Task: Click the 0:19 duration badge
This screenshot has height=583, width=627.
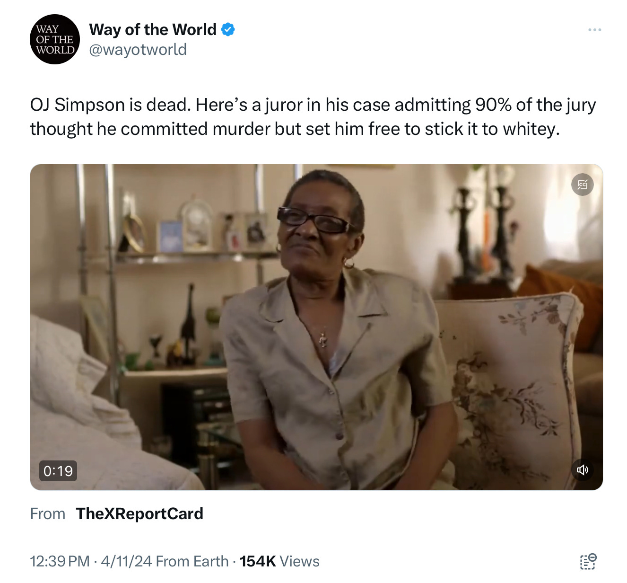Action: [58, 471]
